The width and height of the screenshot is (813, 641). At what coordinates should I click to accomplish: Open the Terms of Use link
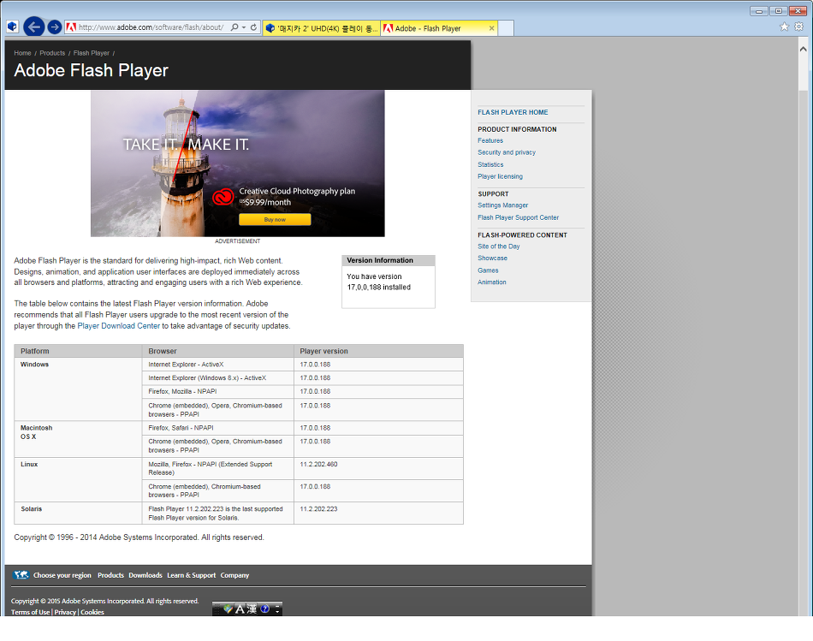coord(30,612)
